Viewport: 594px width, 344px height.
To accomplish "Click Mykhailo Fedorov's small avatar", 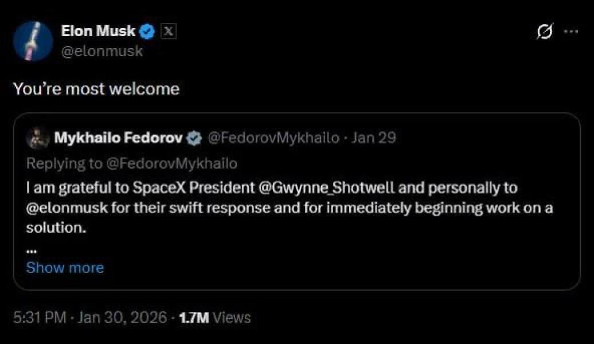I will point(39,138).
